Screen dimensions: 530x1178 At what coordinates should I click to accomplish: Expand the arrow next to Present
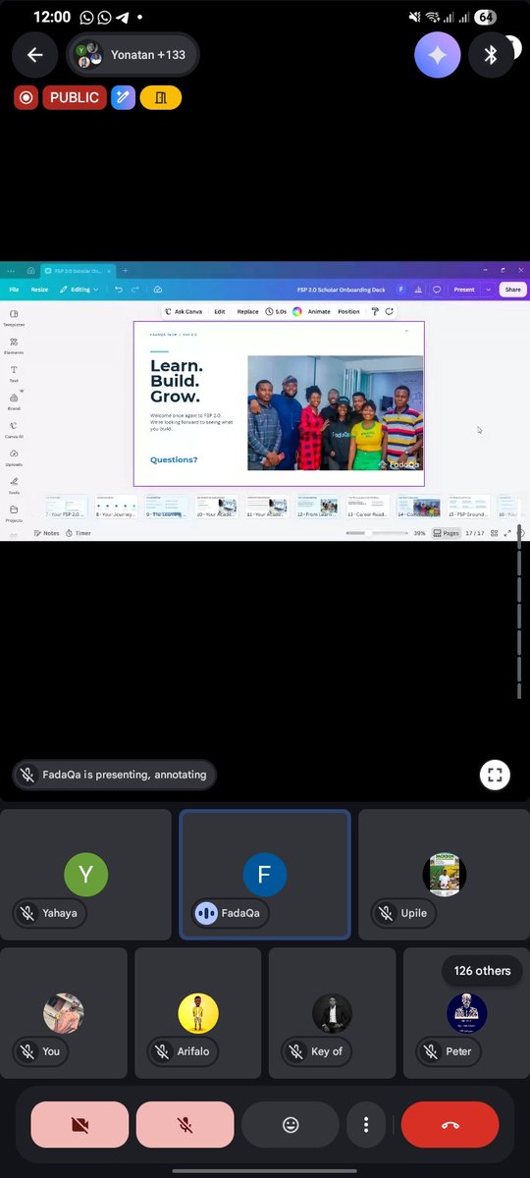coord(488,290)
